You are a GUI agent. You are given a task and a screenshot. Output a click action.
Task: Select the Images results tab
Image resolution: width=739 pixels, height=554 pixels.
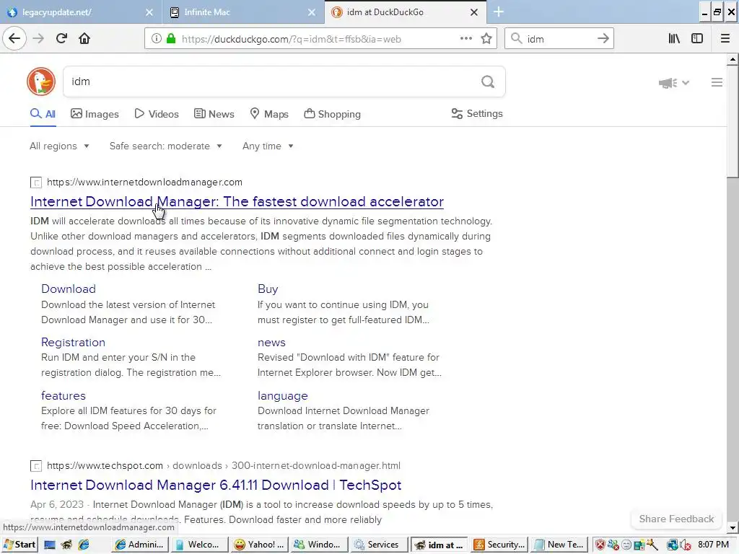[95, 114]
